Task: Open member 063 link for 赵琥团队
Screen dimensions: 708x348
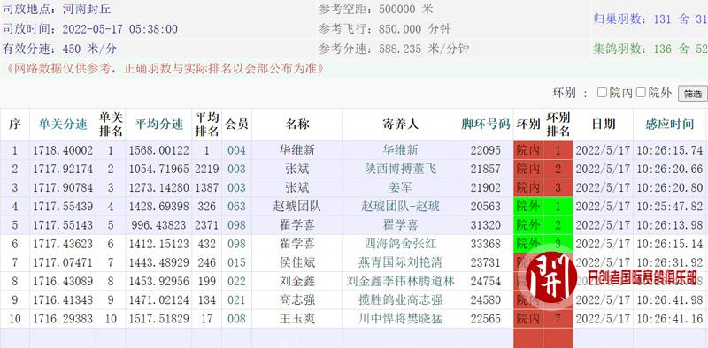Action: click(x=236, y=207)
